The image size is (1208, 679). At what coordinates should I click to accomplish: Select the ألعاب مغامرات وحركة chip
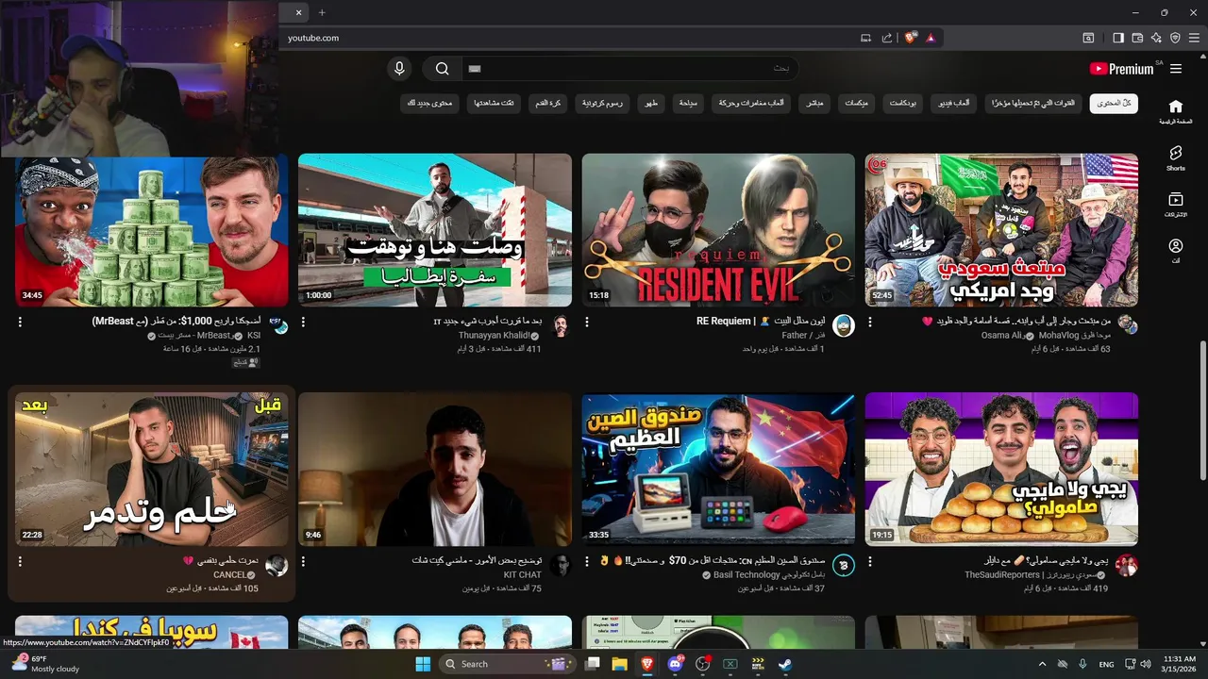(752, 103)
